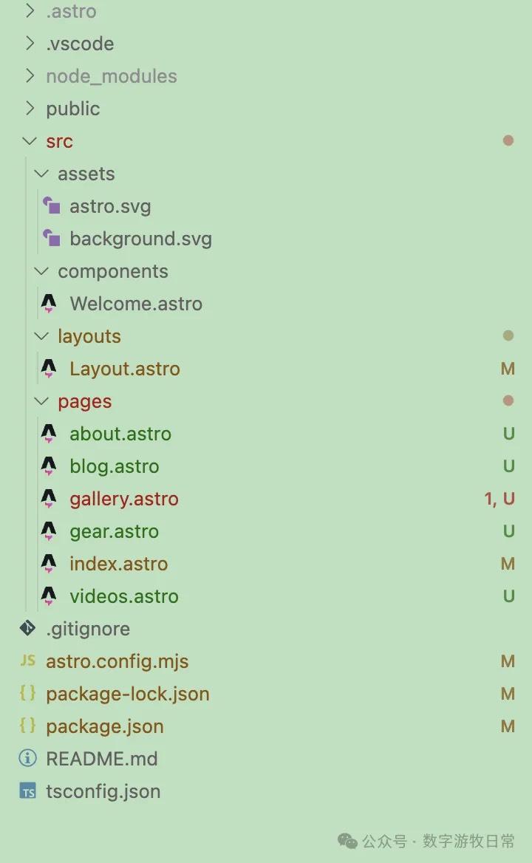Click the astro.svg image file icon

pos(50,206)
